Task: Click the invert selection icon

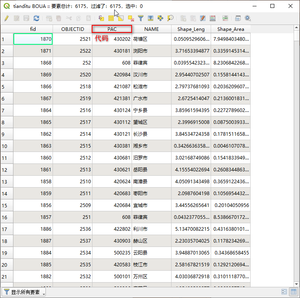Action: coord(121,18)
